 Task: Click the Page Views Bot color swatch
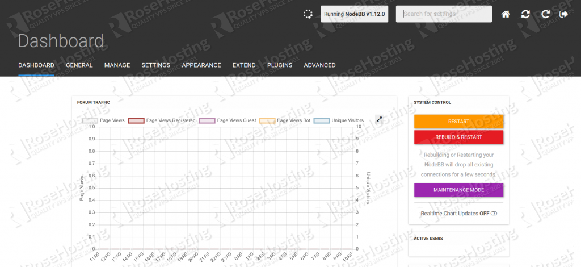coord(267,120)
